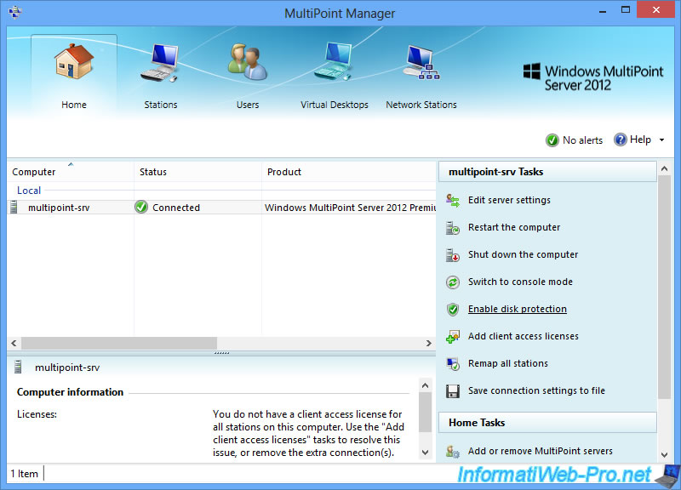681x490 pixels.
Task: Switch to the Stations tab label
Action: pyautogui.click(x=161, y=105)
